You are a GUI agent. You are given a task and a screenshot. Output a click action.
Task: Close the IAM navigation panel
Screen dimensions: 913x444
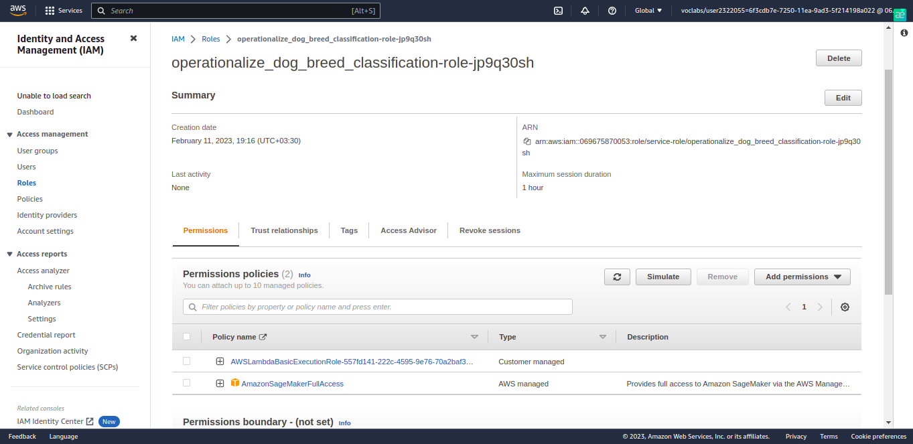pos(133,39)
